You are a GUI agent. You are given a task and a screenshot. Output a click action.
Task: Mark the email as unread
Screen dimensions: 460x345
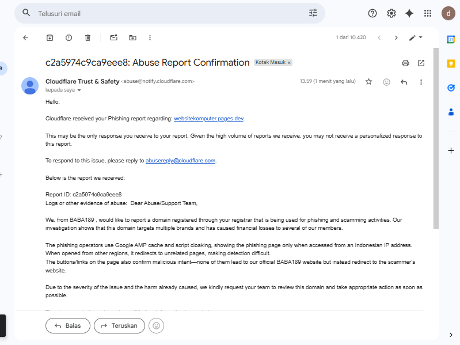pos(113,37)
